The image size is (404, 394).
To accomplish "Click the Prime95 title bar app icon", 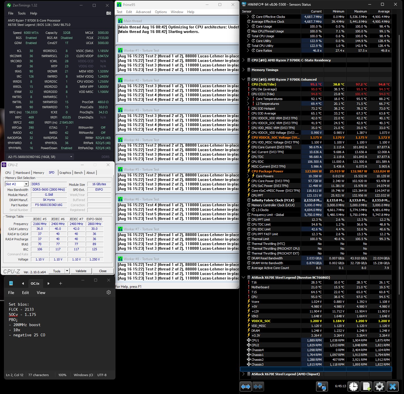I will tap(119, 5).
